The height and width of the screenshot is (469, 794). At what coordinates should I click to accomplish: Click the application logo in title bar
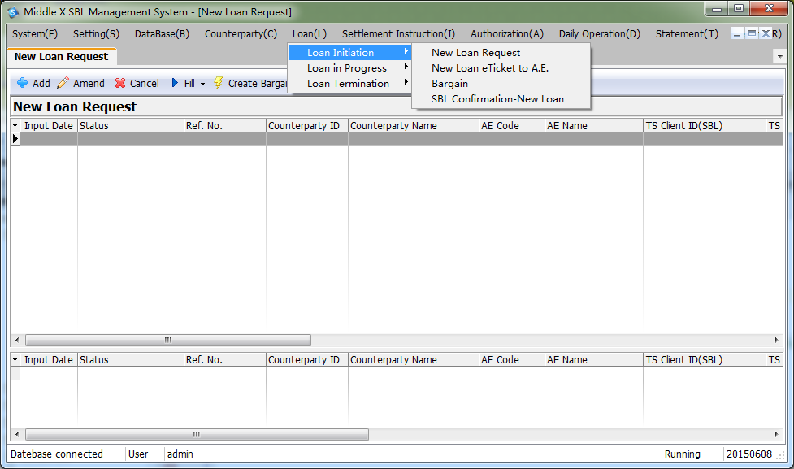pyautogui.click(x=13, y=11)
